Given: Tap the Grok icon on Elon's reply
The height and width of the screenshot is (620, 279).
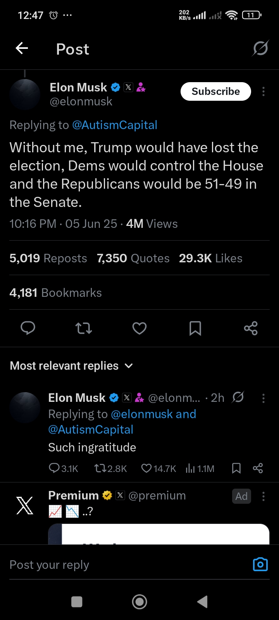Looking at the screenshot, I should (x=238, y=397).
